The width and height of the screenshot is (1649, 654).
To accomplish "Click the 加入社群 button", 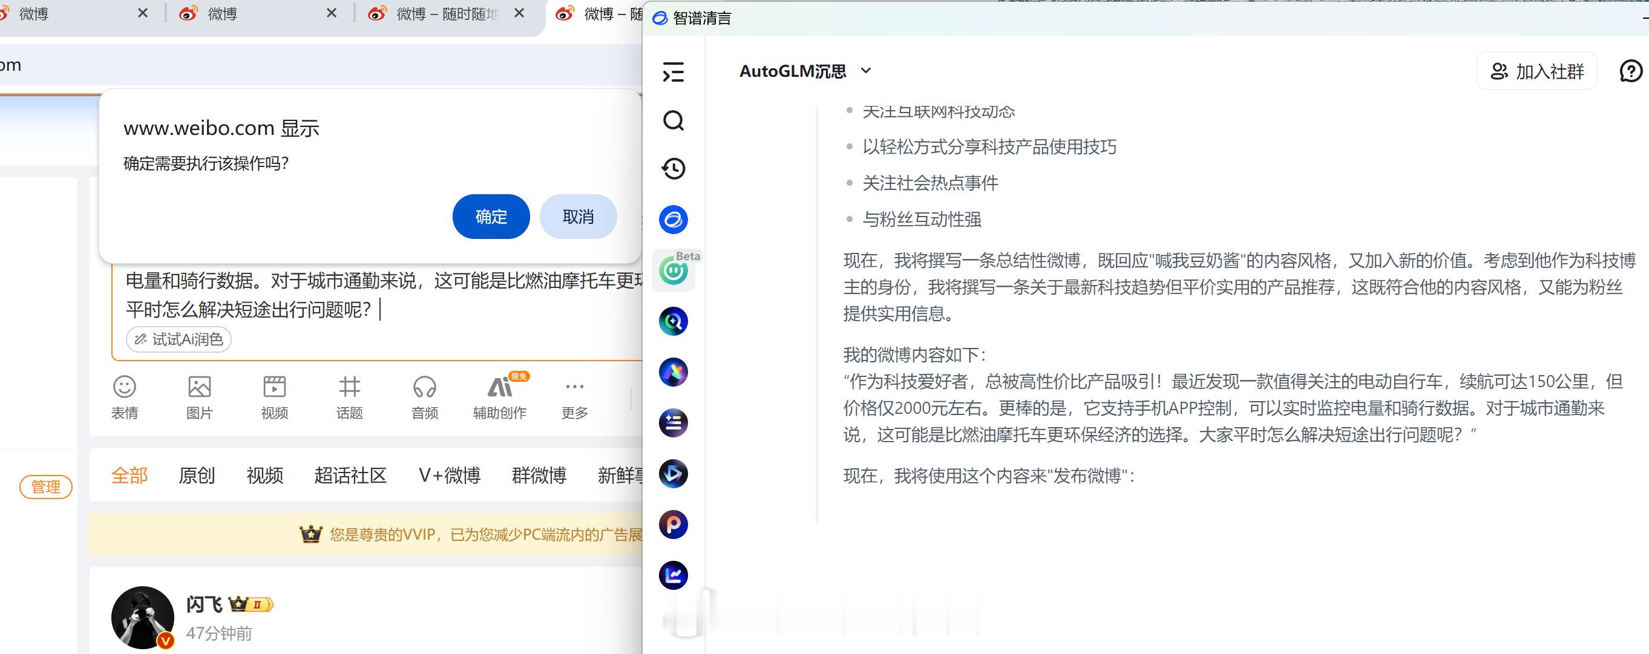I will 1537,71.
